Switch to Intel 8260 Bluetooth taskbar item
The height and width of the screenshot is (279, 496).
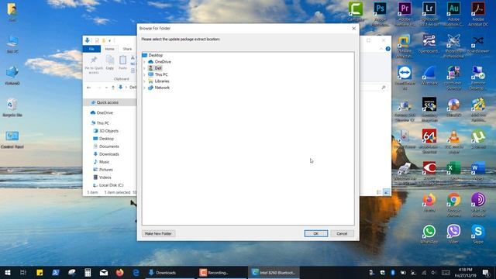(274, 272)
